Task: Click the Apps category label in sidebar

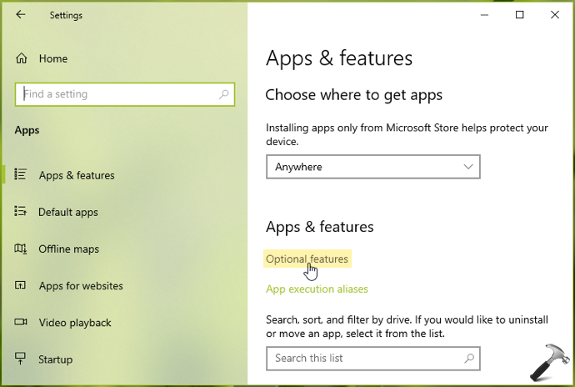Action: tap(27, 130)
